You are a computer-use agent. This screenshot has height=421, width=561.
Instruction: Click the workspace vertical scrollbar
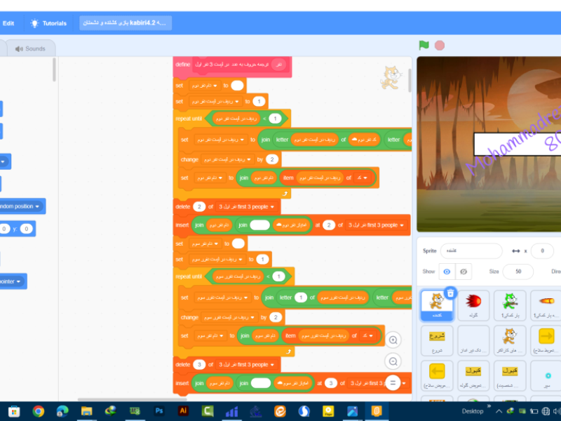tap(410, 80)
